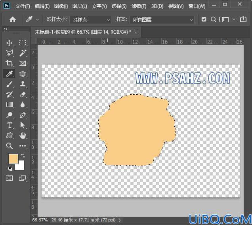
Task: Select the Type tool
Action: click(x=10, y=125)
